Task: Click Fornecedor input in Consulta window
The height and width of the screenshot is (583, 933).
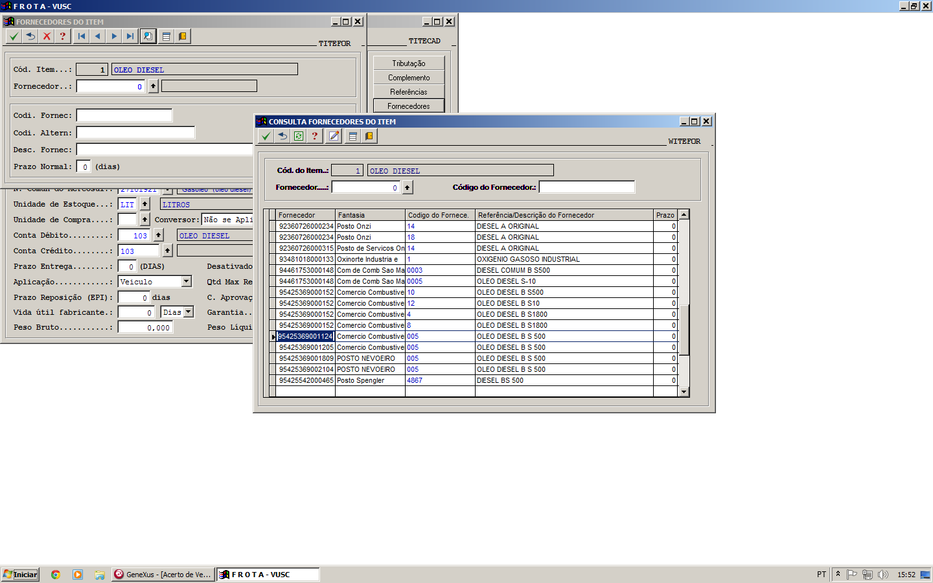Action: 367,187
